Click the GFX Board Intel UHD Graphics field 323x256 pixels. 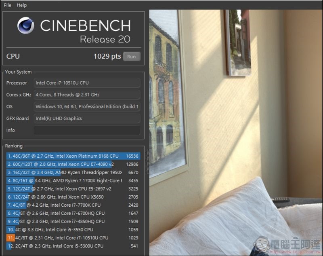click(x=87, y=118)
